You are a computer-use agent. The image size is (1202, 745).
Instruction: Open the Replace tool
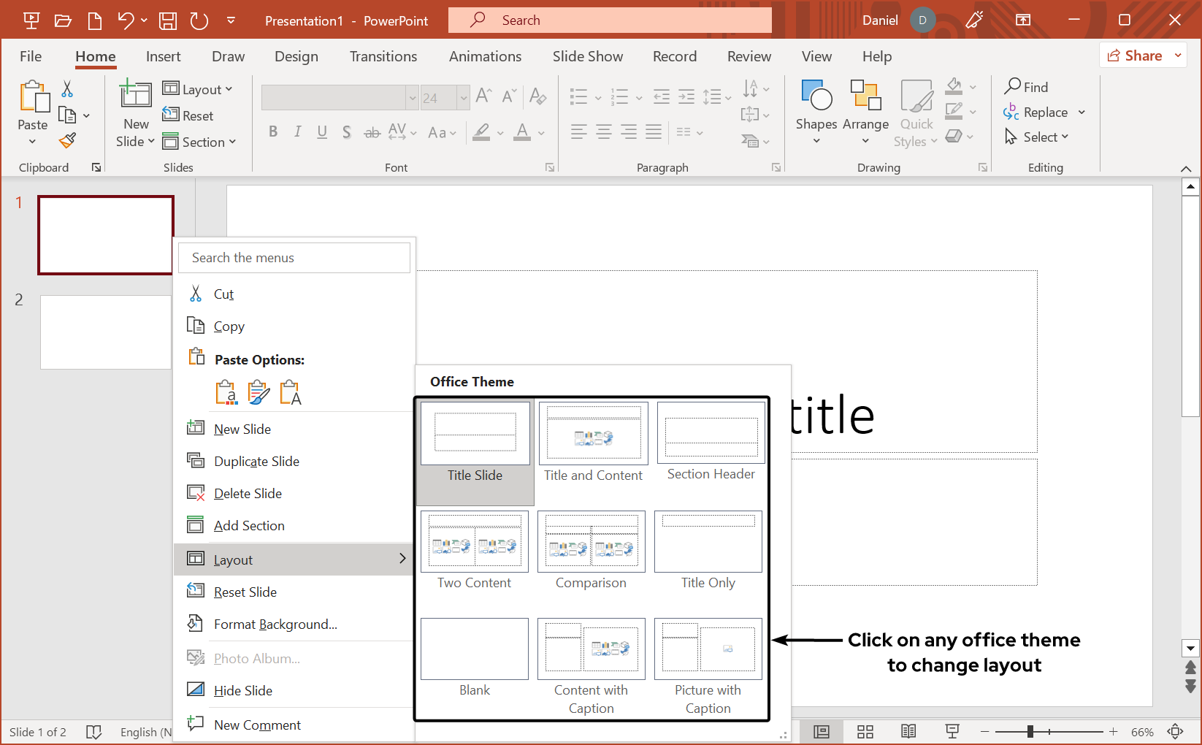pos(1042,112)
